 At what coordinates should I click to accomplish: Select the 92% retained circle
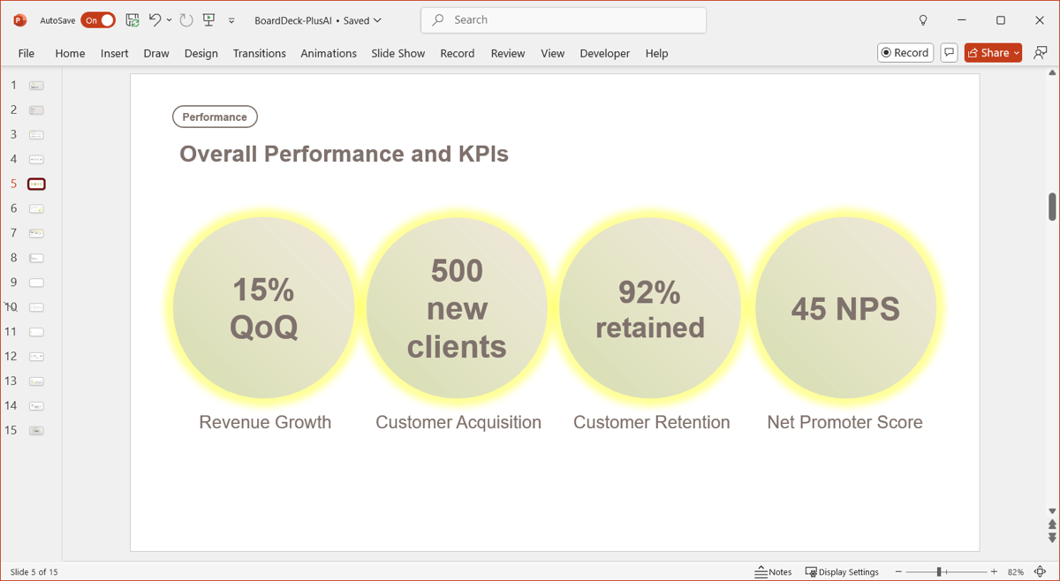pyautogui.click(x=650, y=308)
